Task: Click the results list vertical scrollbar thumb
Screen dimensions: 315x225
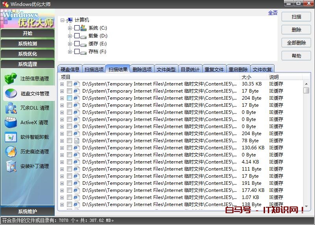Action: (306, 90)
